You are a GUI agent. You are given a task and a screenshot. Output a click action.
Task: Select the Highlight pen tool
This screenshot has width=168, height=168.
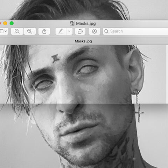tap(61, 31)
